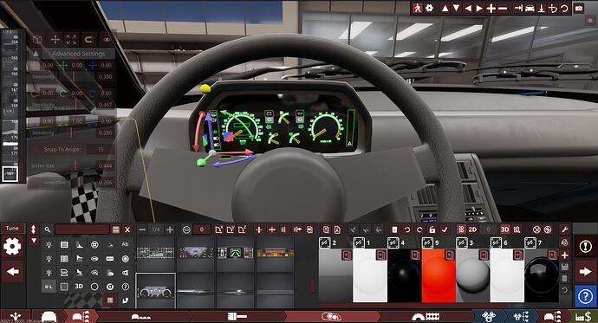This screenshot has width=598, height=323.
Task: Click the fixture search input field
Action: (82, 229)
